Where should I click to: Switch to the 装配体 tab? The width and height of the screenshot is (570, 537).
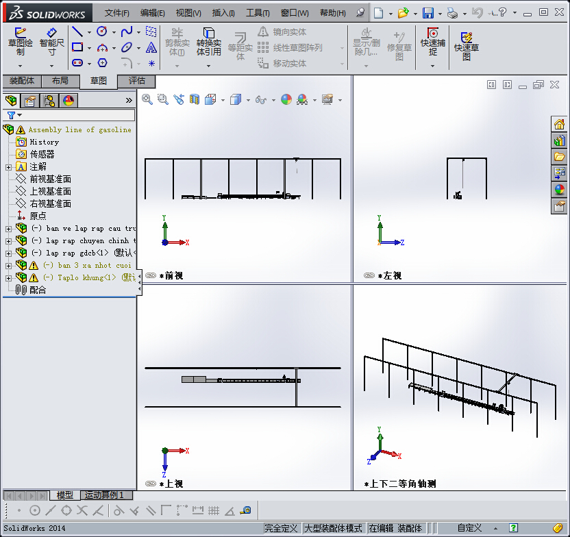tap(22, 81)
